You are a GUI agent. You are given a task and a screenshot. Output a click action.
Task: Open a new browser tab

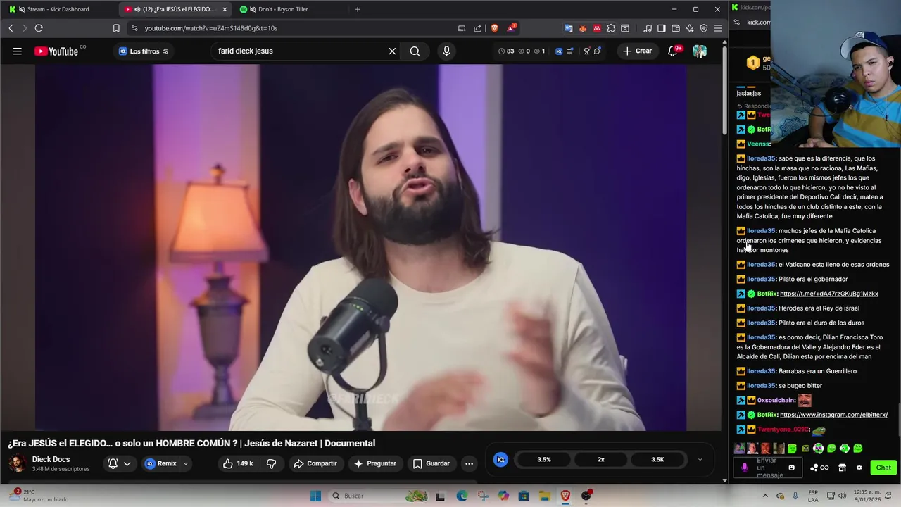(358, 9)
